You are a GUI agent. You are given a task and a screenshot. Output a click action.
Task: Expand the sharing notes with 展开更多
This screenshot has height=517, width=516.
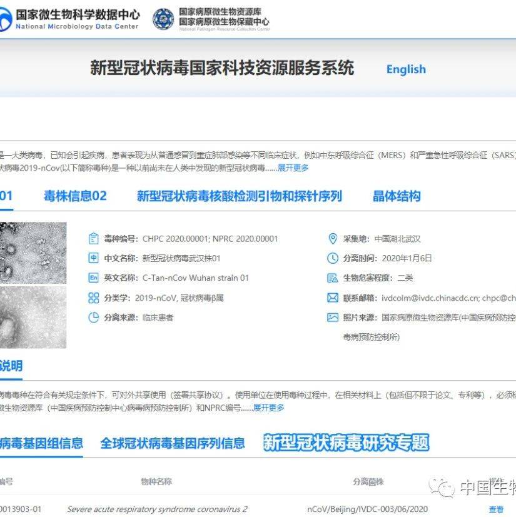pyautogui.click(x=268, y=408)
